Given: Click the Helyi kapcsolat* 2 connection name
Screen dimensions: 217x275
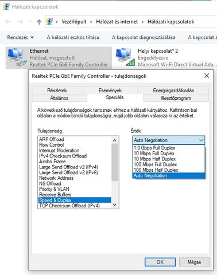Looking at the screenshot, I should pos(158,51).
